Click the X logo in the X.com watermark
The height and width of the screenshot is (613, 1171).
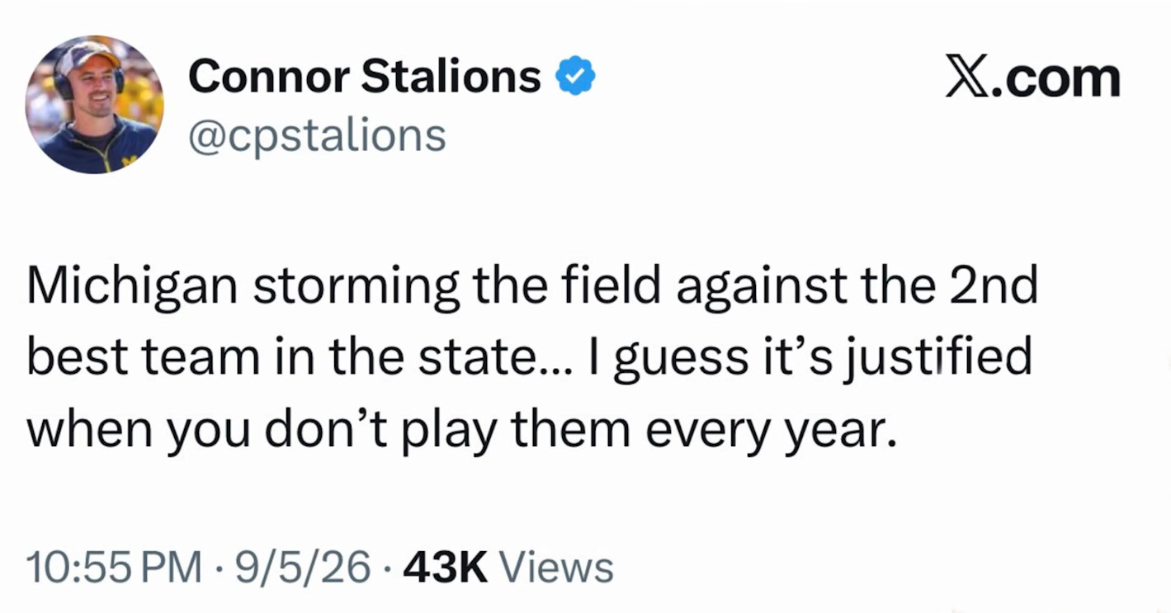tap(966, 78)
